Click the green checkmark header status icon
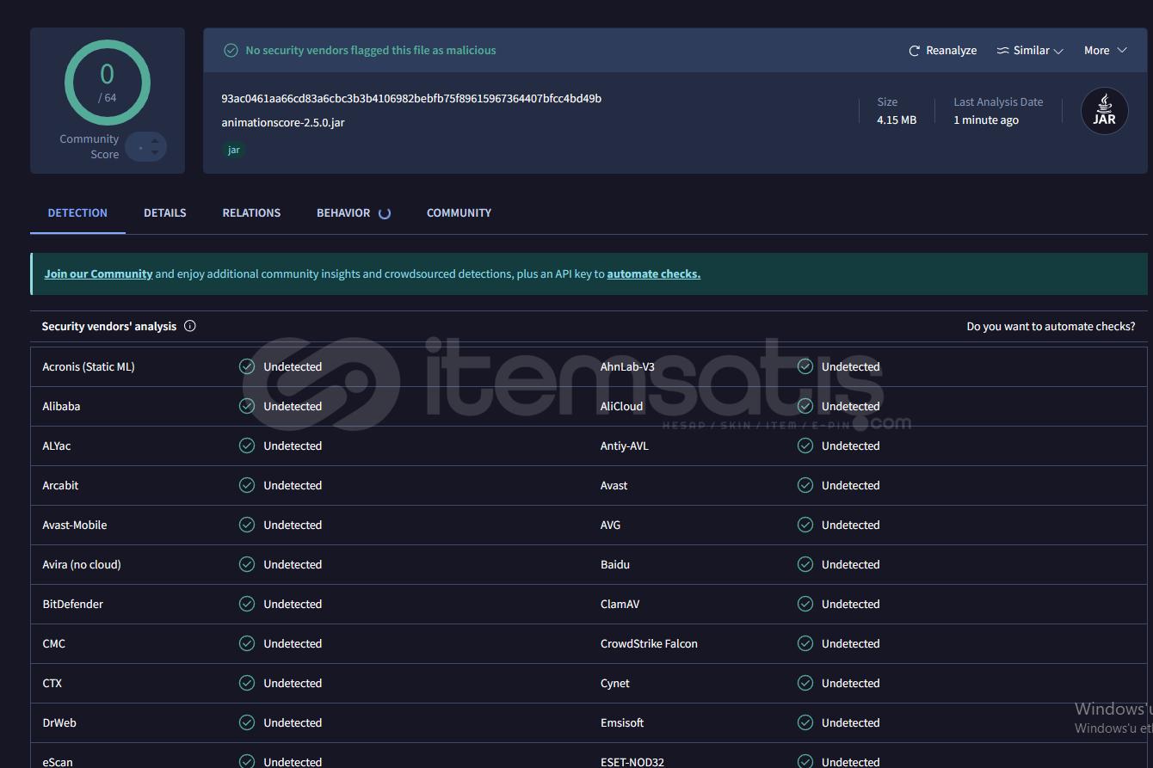The image size is (1153, 768). pyautogui.click(x=231, y=51)
